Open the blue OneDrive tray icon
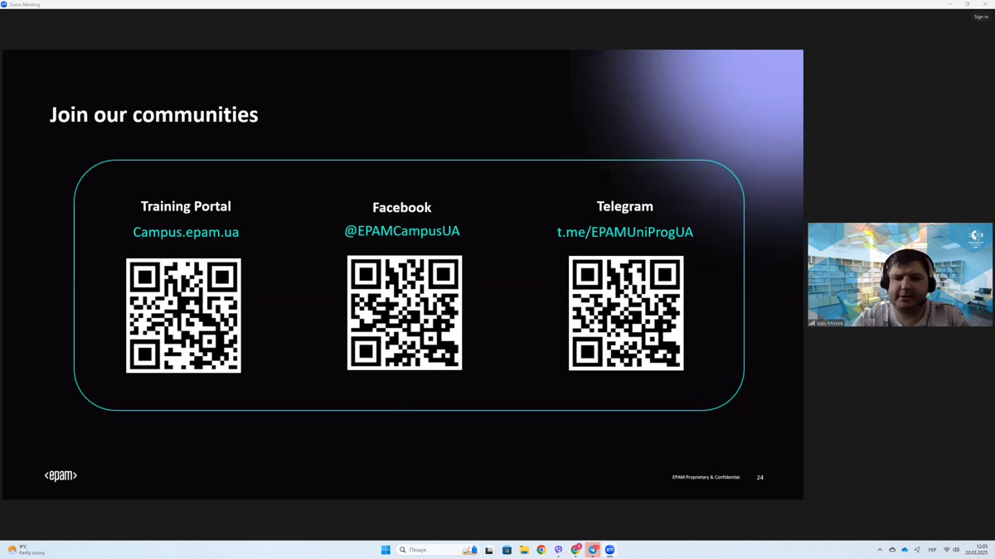Viewport: 995px width, 559px height. click(905, 550)
